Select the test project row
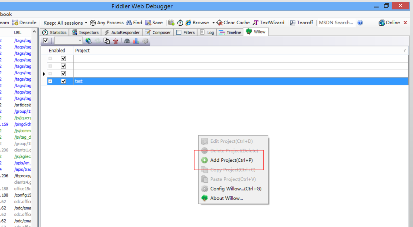Viewport: 413px width, 227px height. pos(228,81)
